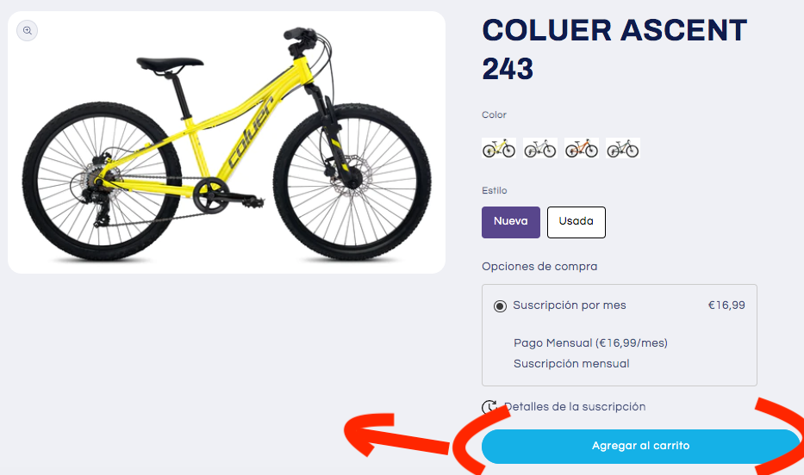Open image zoom with the magnifier icon
Viewport: 804px width, 475px height.
tap(28, 31)
